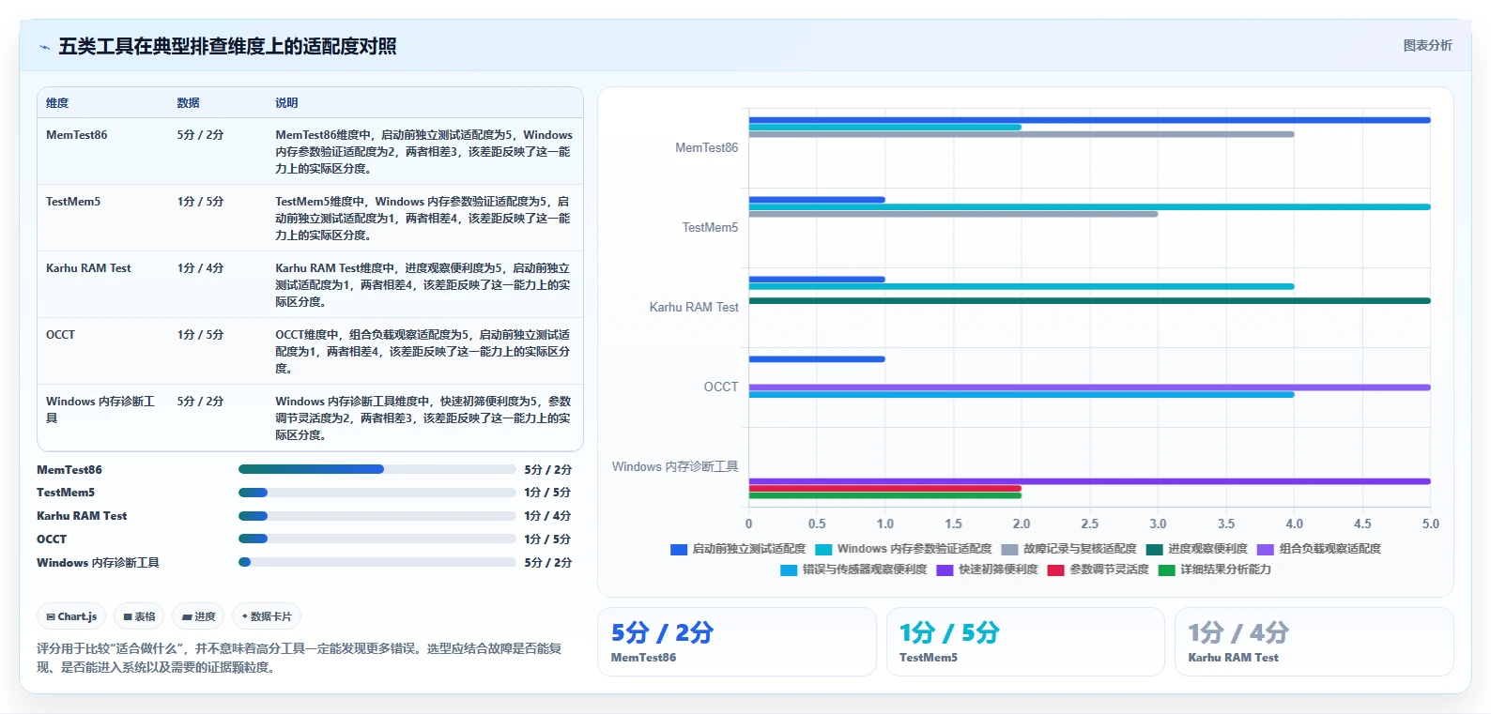Click the panel title 五类工具 heading
Screen dimensions: 1491x714
(227, 47)
